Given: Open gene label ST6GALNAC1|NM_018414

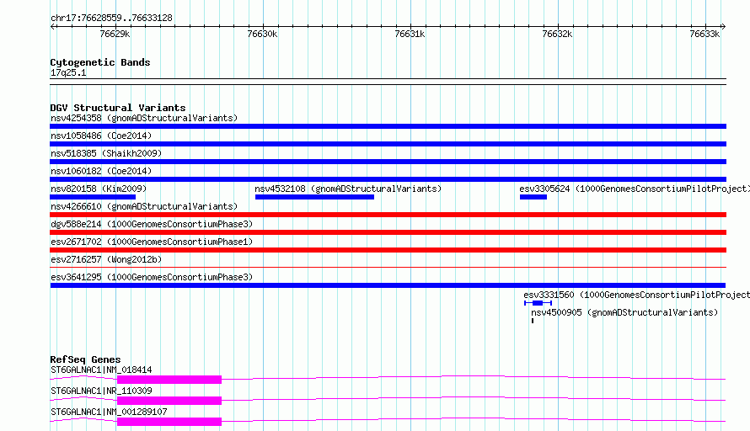Looking at the screenshot, I should (101, 370).
